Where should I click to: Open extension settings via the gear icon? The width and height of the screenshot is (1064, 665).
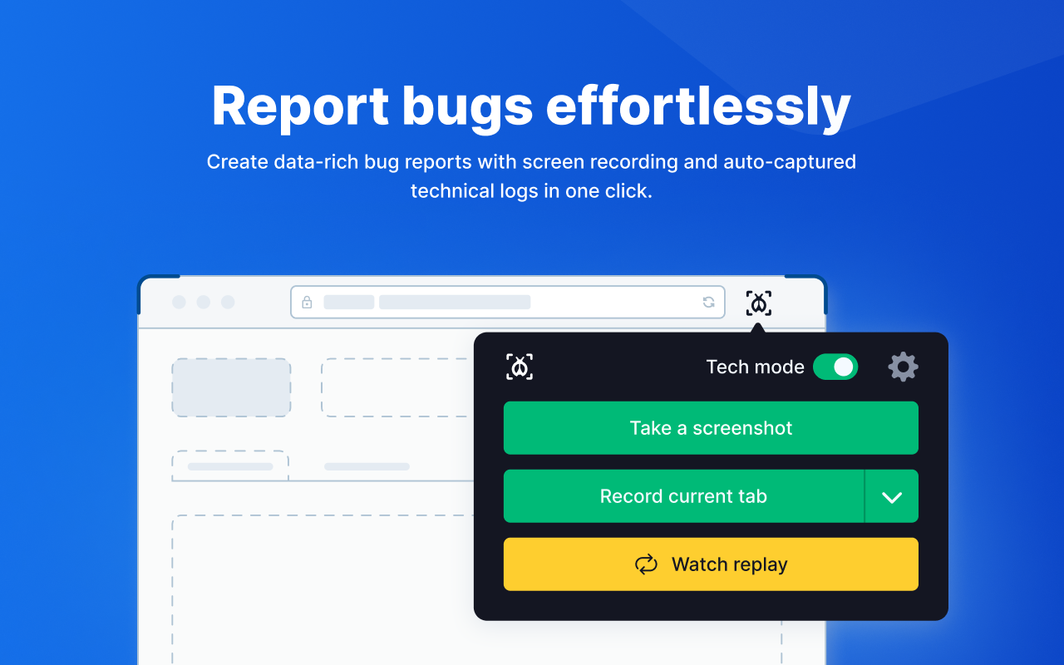[903, 367]
